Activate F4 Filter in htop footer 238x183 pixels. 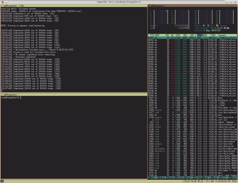179,178
